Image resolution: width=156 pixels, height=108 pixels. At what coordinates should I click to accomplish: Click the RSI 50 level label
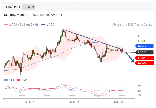click(x=139, y=91)
